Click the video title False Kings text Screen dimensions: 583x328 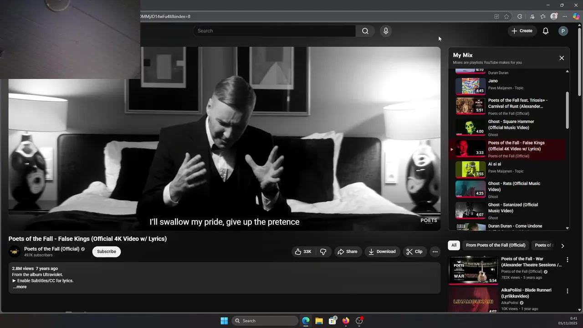tap(87, 239)
